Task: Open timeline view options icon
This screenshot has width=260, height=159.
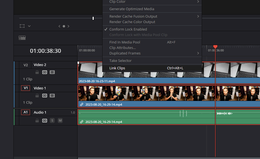Action: point(22,38)
